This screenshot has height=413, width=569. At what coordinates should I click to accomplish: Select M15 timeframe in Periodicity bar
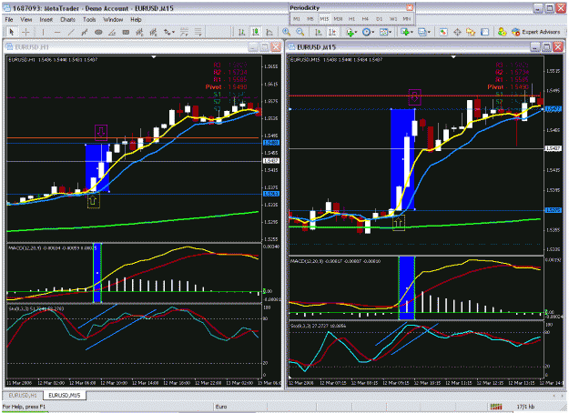pos(324,19)
